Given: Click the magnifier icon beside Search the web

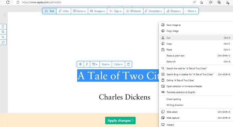Looking at the screenshot, I should click(163, 68).
